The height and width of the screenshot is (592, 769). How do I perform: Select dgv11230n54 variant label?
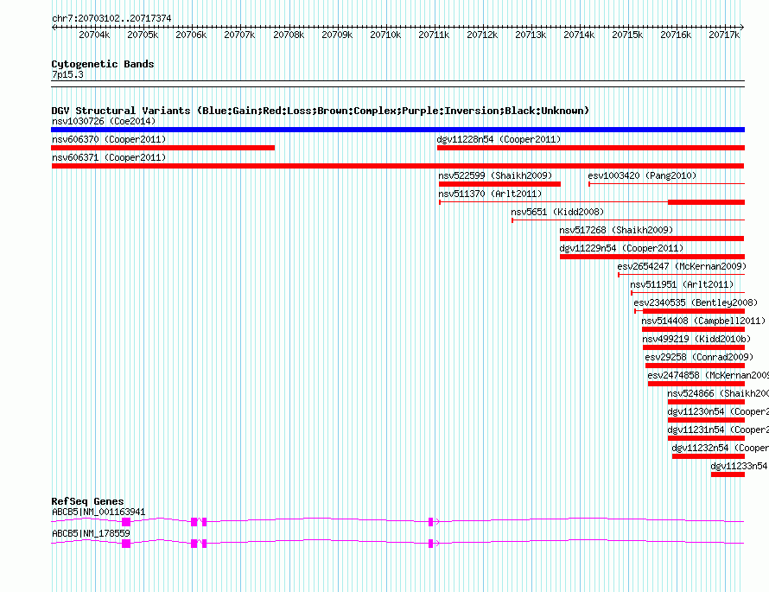tap(718, 411)
